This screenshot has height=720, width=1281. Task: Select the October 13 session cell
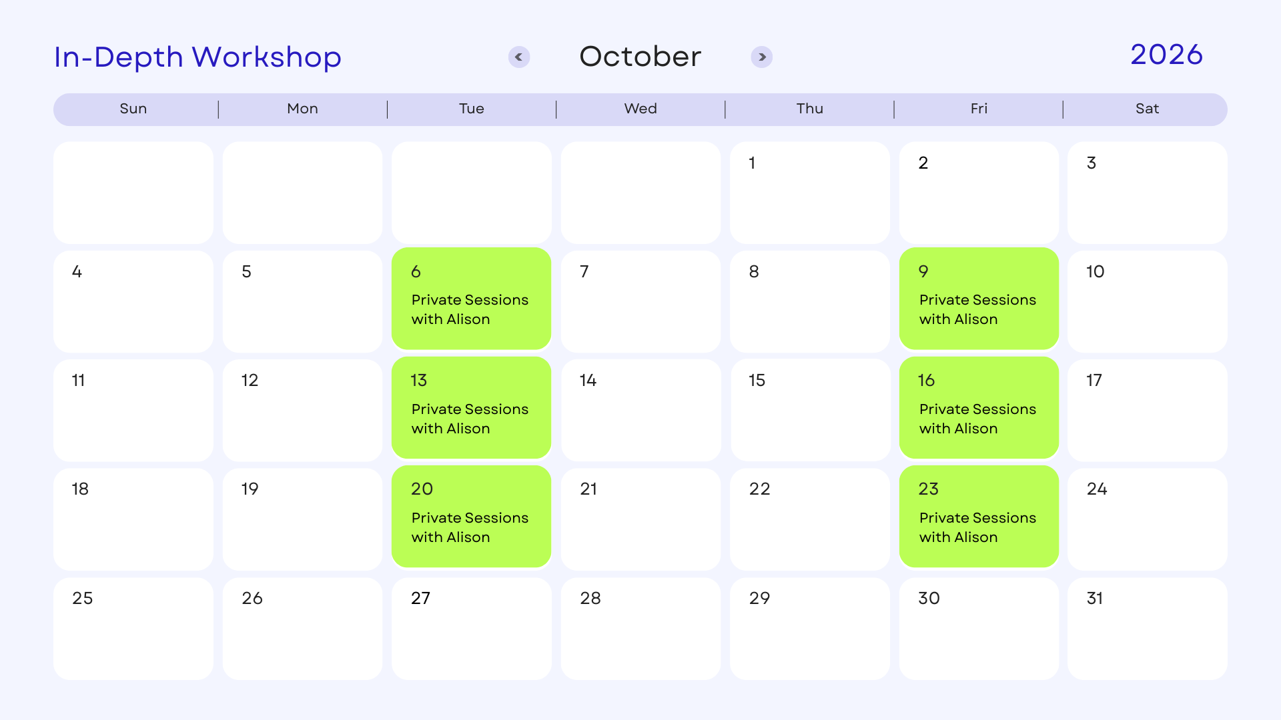point(472,407)
